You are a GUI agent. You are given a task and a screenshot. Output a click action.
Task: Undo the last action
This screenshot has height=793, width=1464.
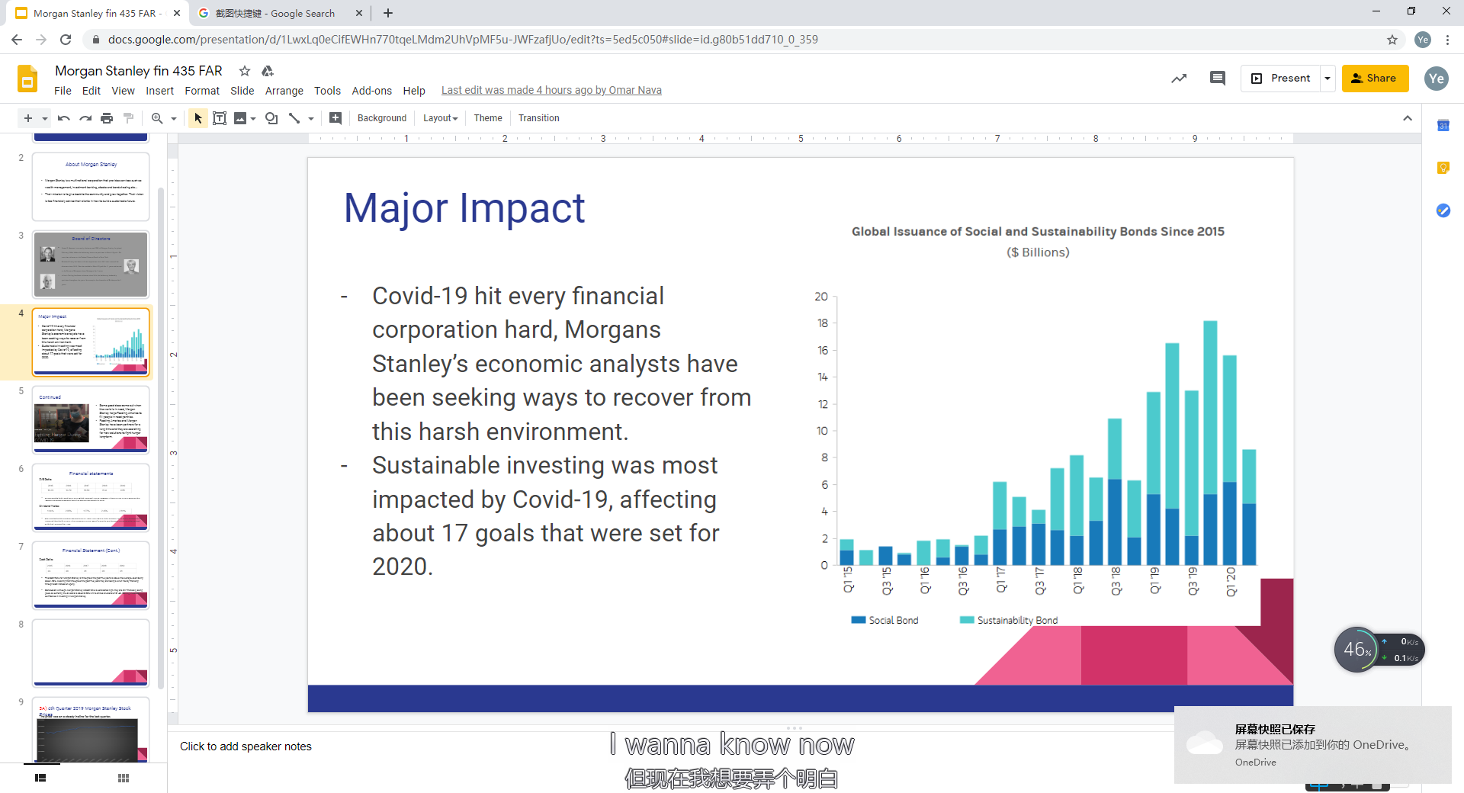tap(64, 118)
